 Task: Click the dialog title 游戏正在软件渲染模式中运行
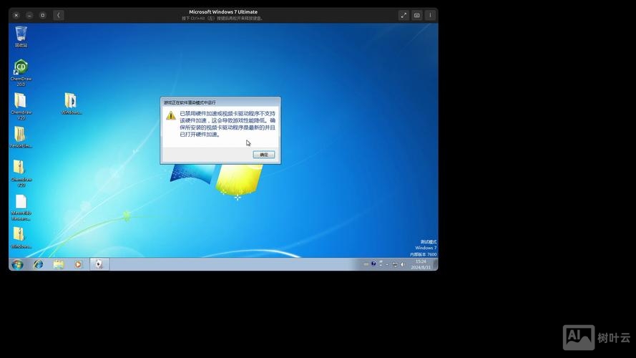point(190,102)
